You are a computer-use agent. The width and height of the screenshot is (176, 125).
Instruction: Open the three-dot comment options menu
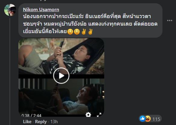pos(170,20)
